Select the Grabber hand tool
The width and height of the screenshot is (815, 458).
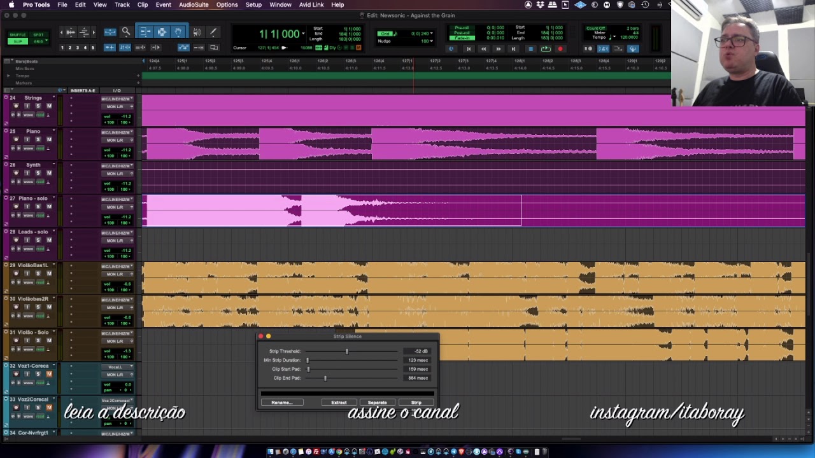(x=179, y=32)
